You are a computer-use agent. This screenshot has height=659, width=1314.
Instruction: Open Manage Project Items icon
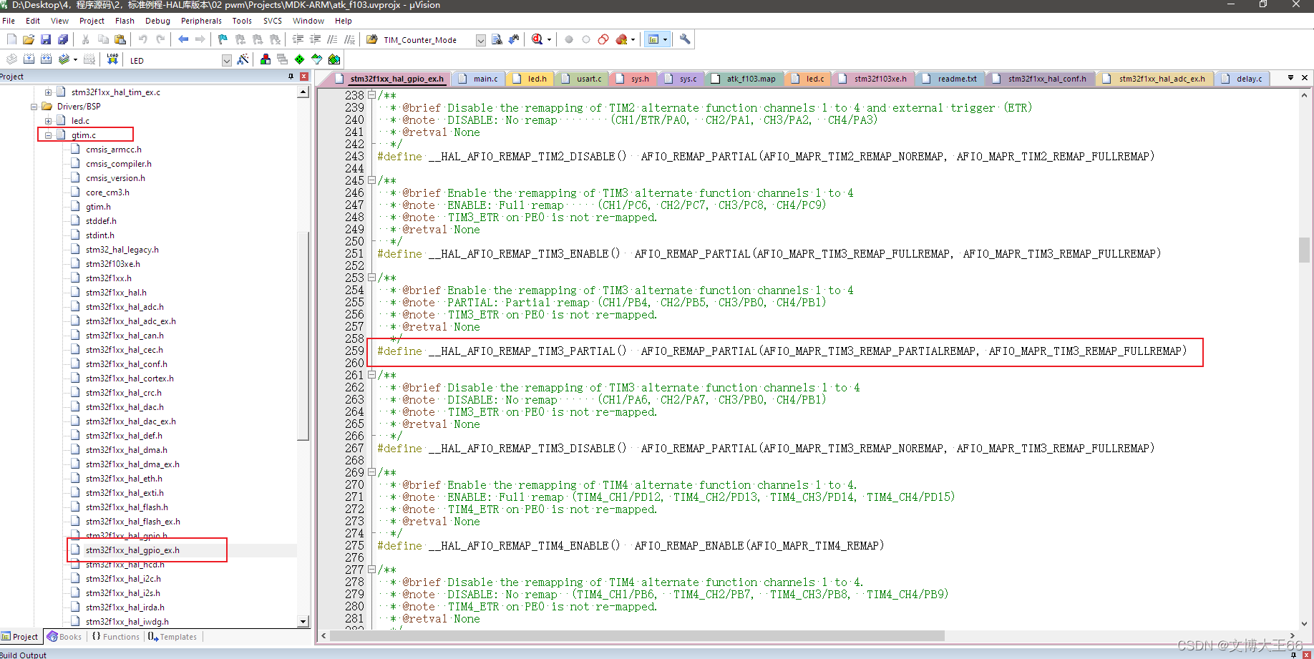tap(266, 59)
